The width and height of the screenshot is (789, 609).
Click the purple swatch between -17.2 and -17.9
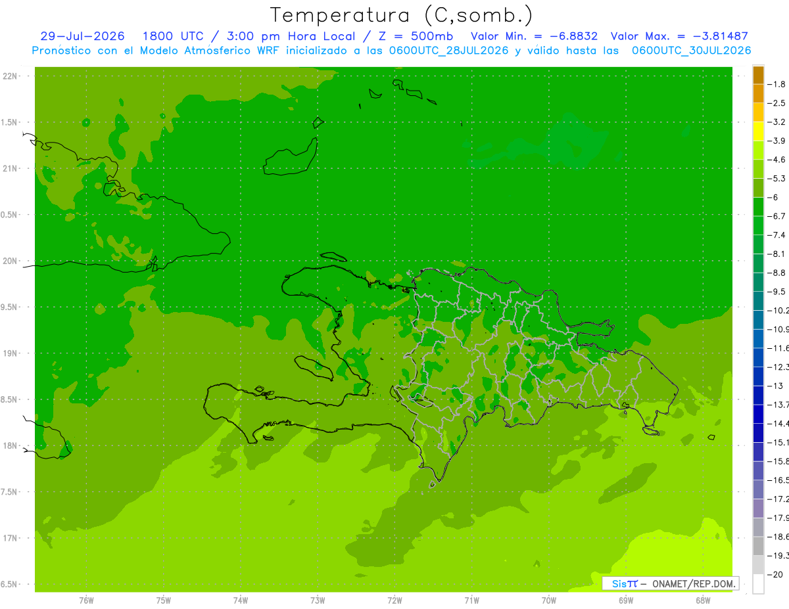pyautogui.click(x=758, y=508)
